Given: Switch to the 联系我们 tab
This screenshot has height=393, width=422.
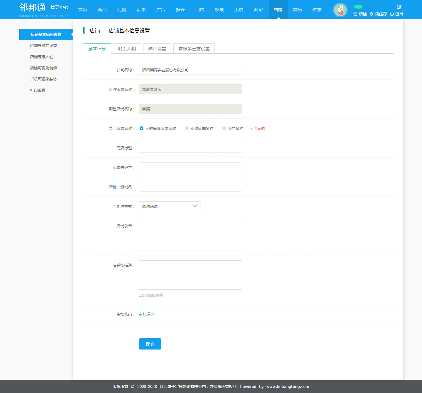Looking at the screenshot, I should [127, 49].
